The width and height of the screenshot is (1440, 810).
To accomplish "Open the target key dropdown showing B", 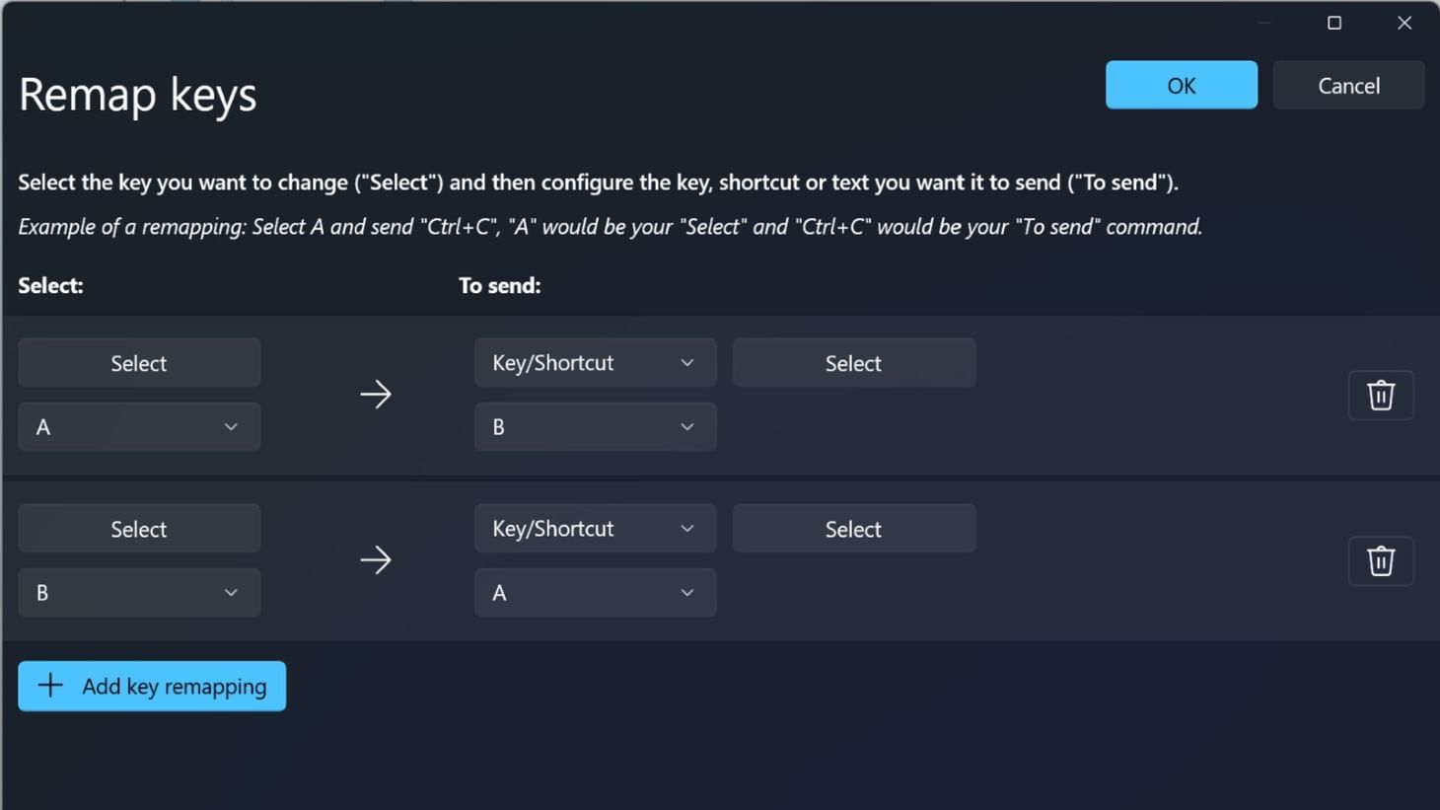I will [595, 426].
